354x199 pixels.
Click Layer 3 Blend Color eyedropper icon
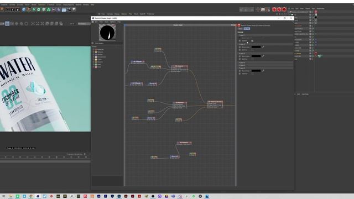click(x=263, y=56)
